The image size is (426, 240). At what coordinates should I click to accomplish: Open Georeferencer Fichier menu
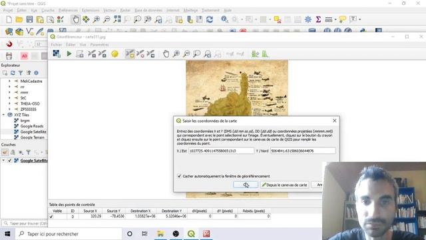[56, 45]
